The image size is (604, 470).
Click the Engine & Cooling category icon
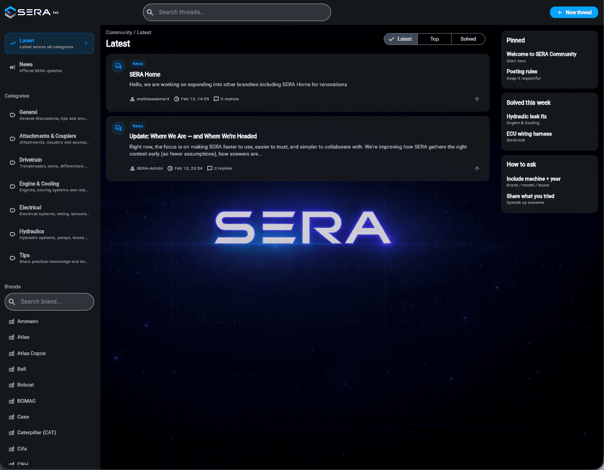[x=12, y=186]
